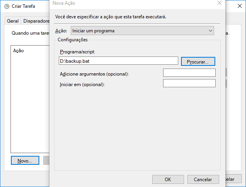Screen dimensions: 246x187
Task: Close the Criar Tarefa window
Action: click(x=238, y=6)
